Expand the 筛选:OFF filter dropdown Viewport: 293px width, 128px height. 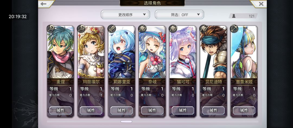tap(179, 15)
